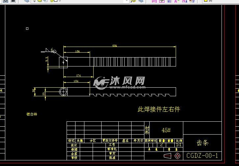Click the 材料 label in title block
Screen dimensions: 239x166
coord(147,130)
